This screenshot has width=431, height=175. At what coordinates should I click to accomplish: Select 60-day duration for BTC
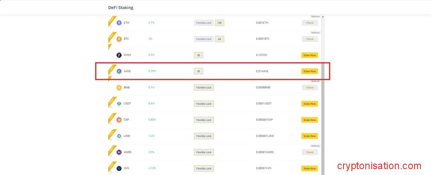(x=219, y=39)
